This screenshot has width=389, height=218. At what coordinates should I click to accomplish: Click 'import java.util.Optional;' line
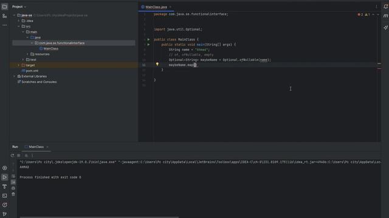click(x=178, y=30)
